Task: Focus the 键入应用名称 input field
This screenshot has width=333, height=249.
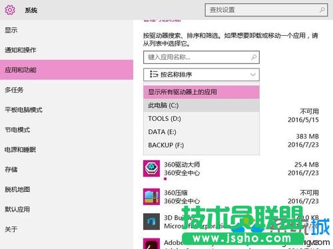Action: [x=201, y=57]
